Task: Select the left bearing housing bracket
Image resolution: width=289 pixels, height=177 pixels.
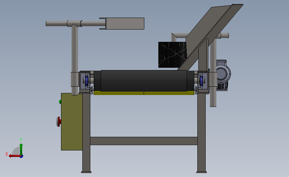Action: (85, 82)
